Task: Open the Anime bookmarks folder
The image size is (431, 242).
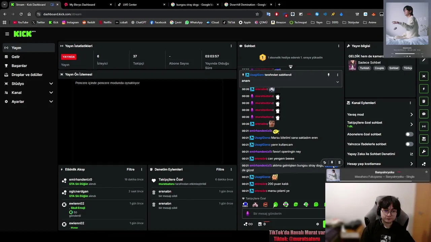Action: point(370,23)
